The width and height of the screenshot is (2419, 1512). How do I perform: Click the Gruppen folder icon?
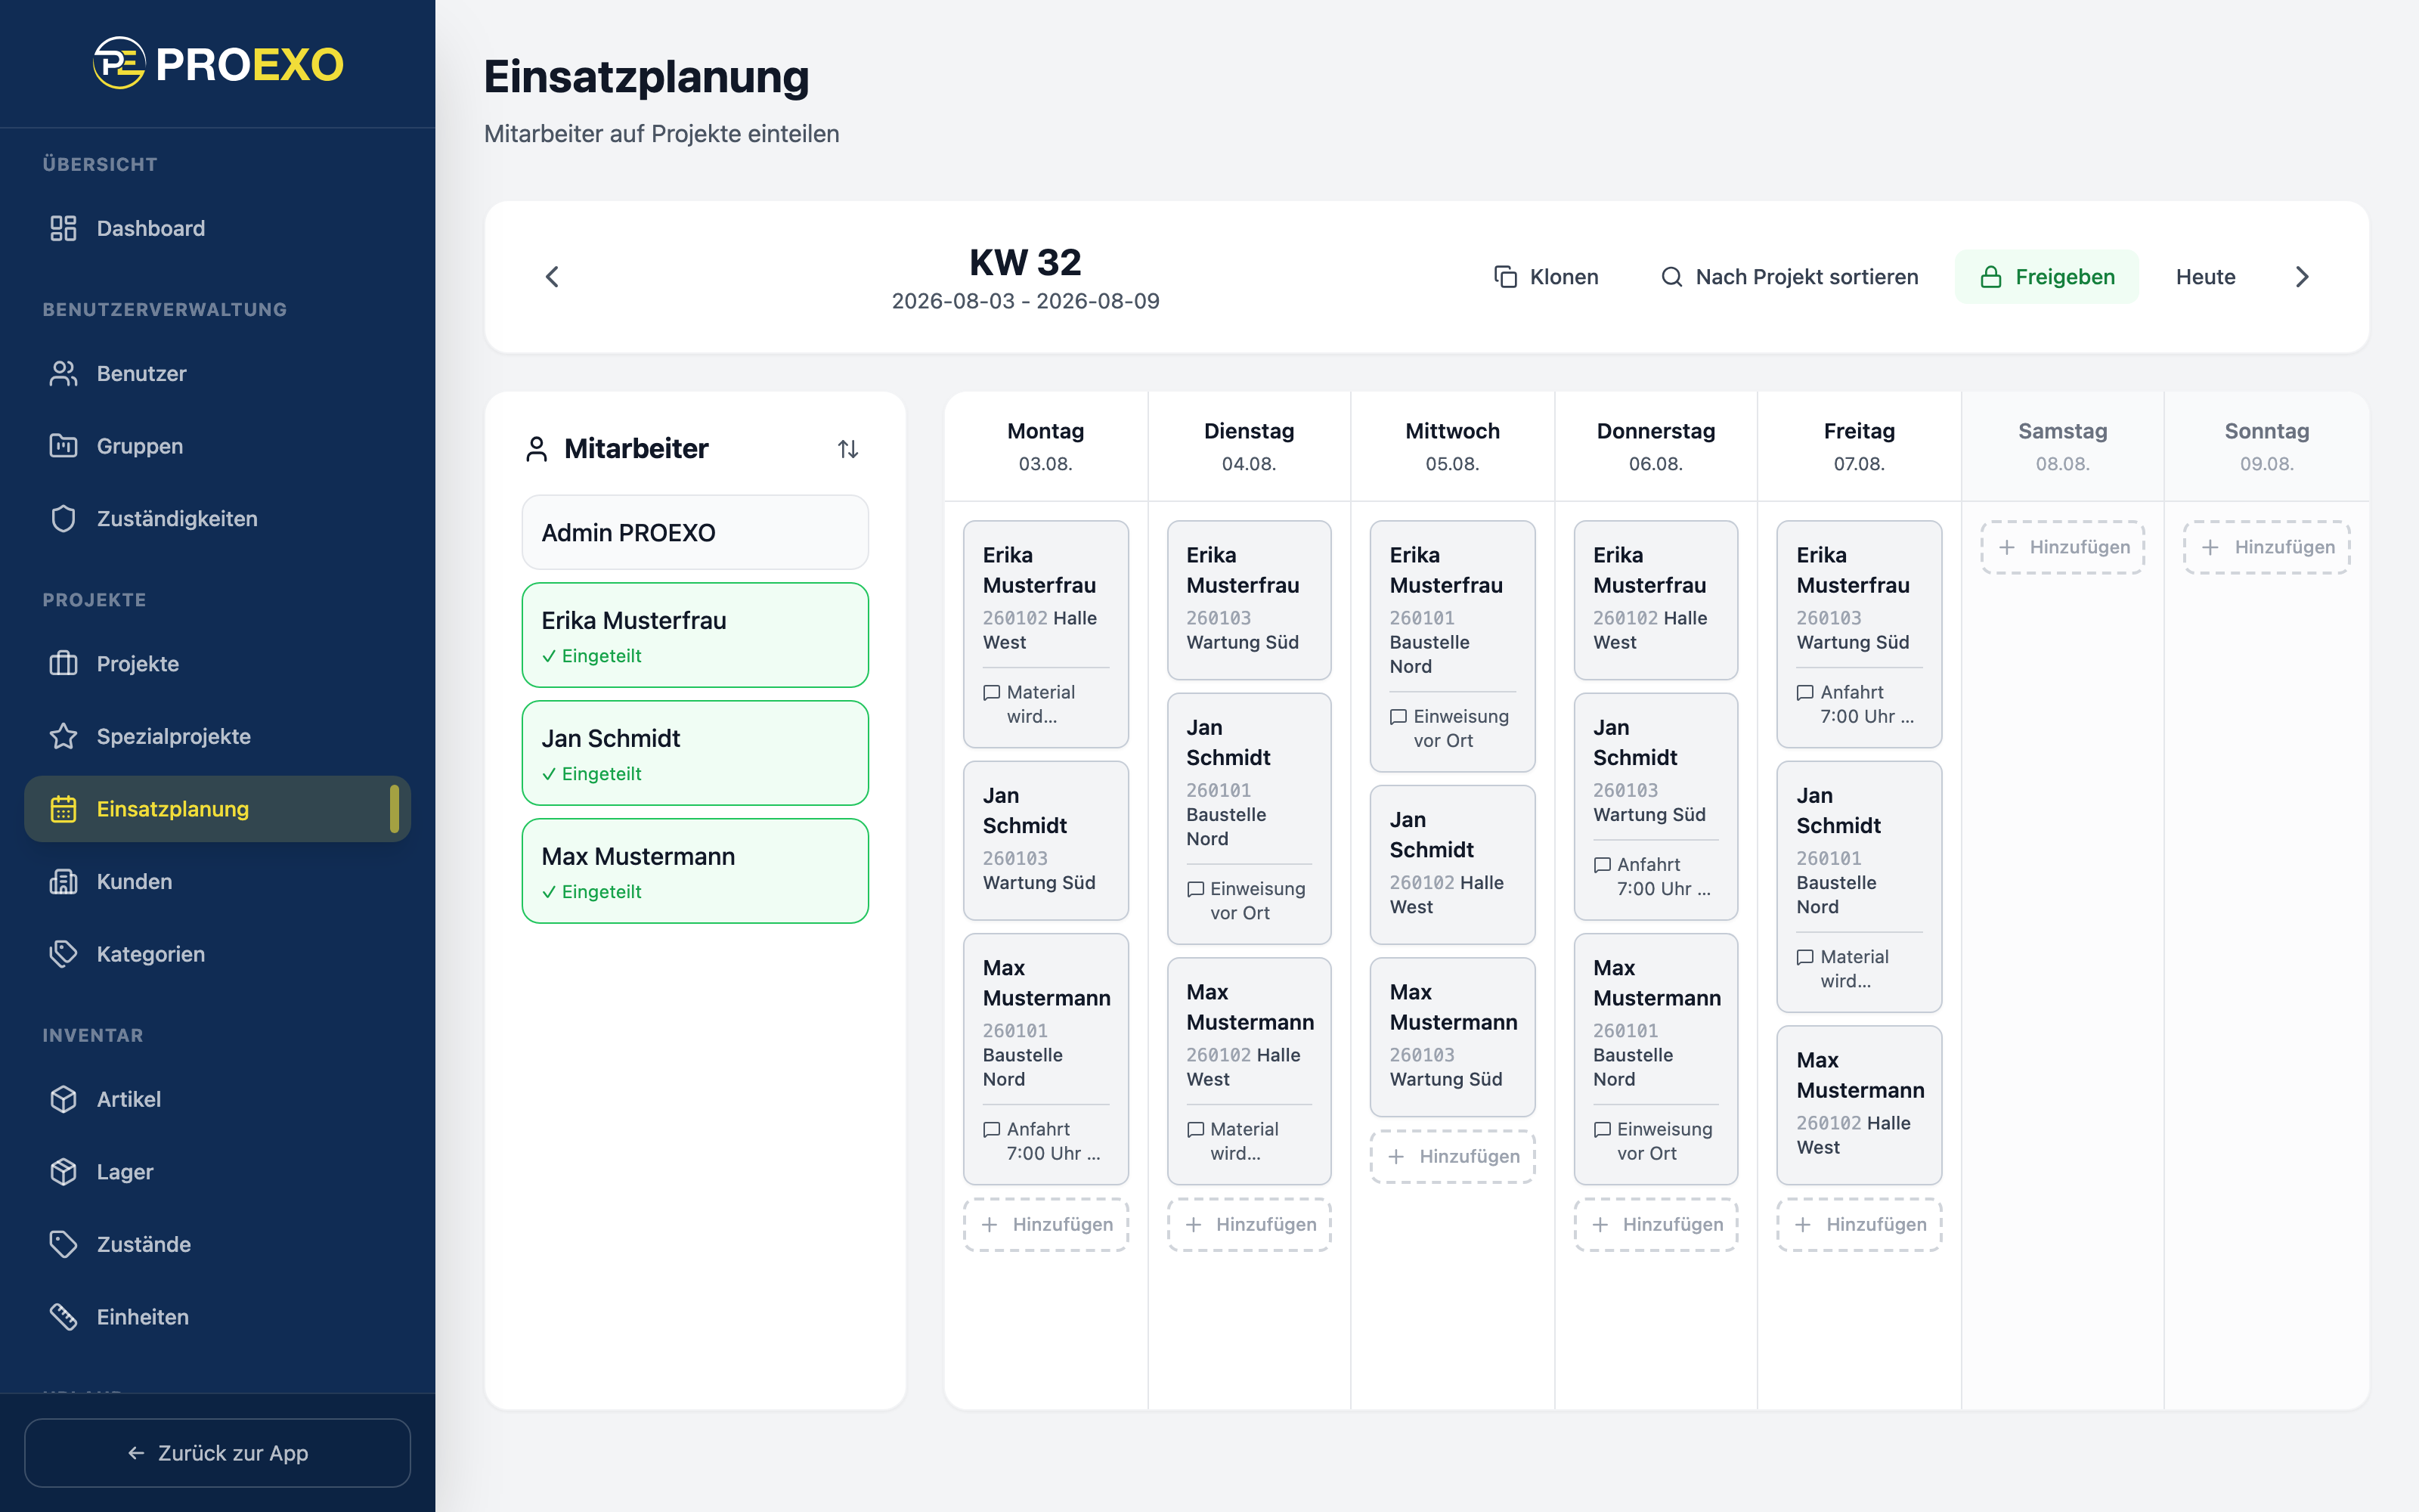[x=63, y=446]
